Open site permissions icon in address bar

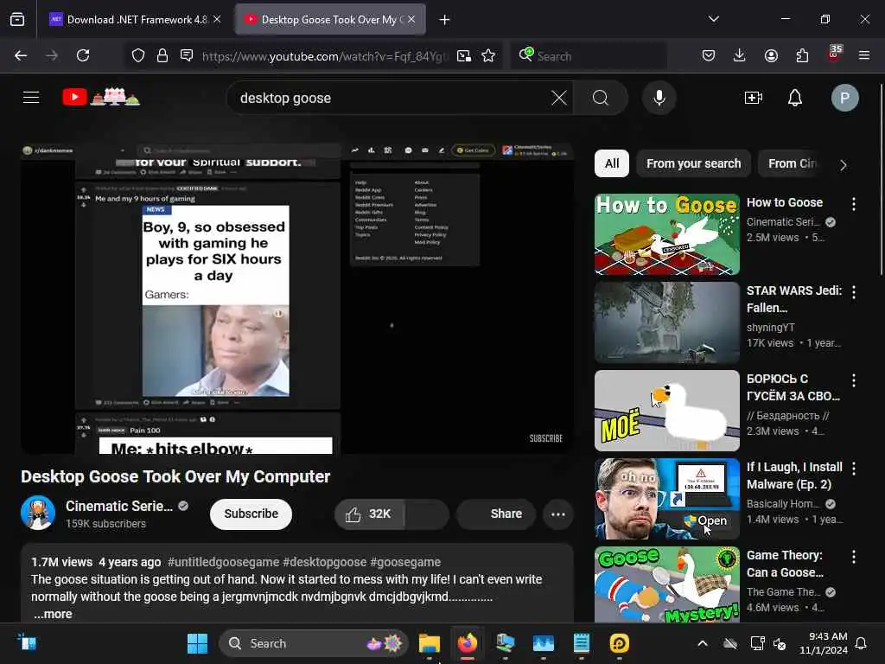pyautogui.click(x=187, y=55)
